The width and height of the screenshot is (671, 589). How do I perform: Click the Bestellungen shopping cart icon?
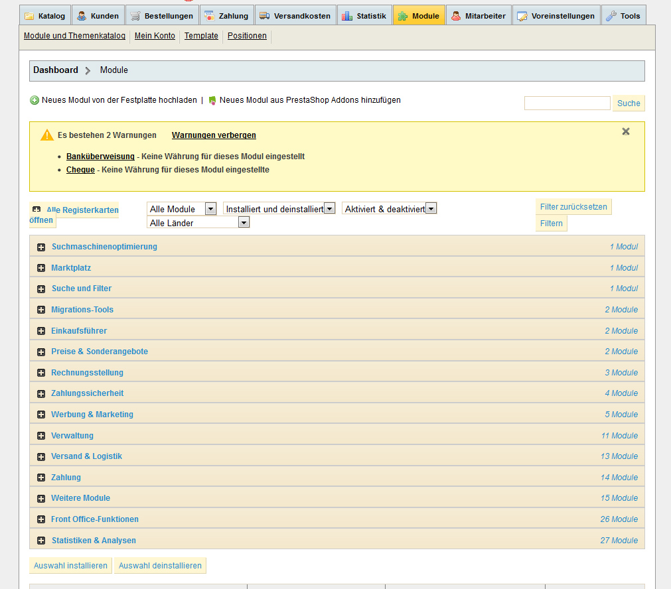pos(135,17)
